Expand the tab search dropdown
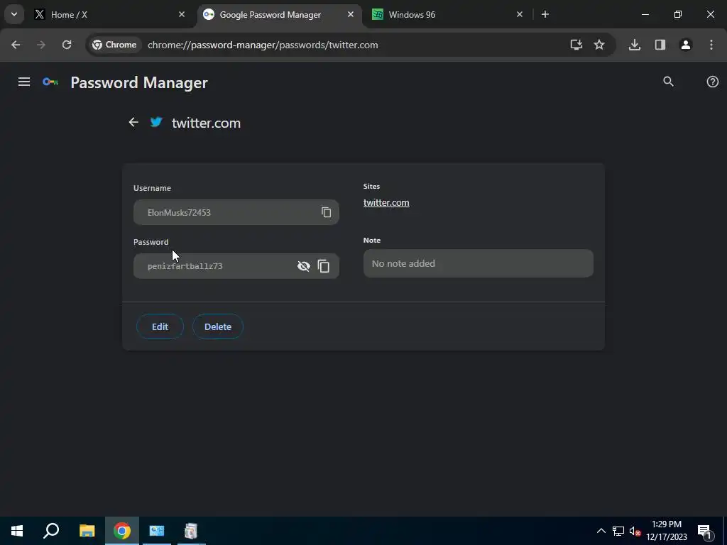 click(14, 14)
